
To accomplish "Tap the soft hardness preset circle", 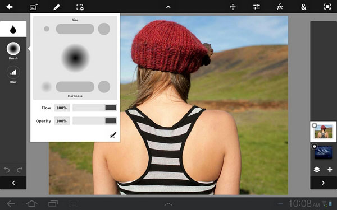I will click(x=47, y=87).
